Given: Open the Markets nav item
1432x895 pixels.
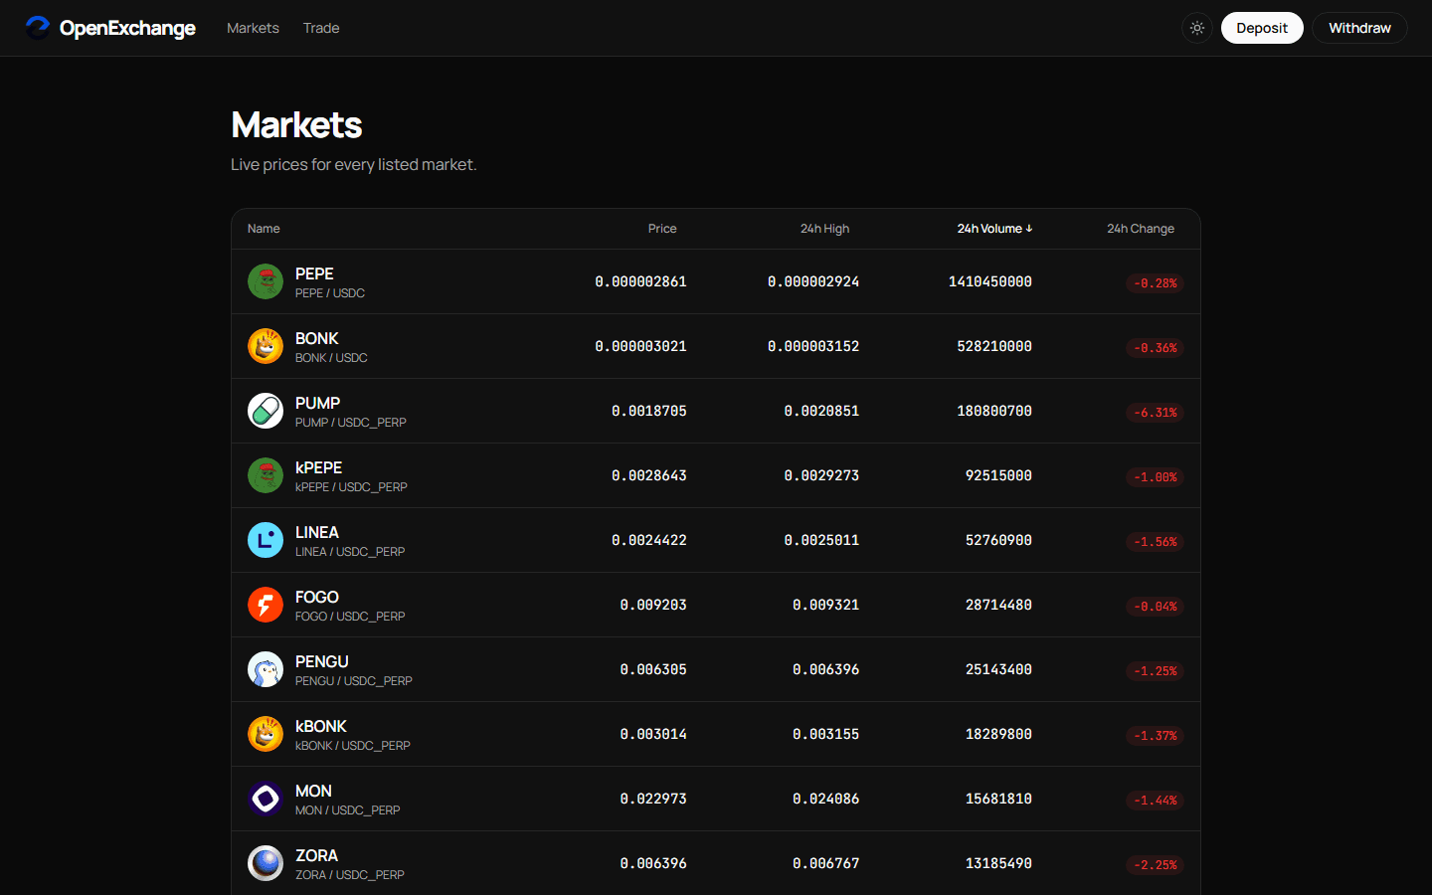Looking at the screenshot, I should coord(253,28).
